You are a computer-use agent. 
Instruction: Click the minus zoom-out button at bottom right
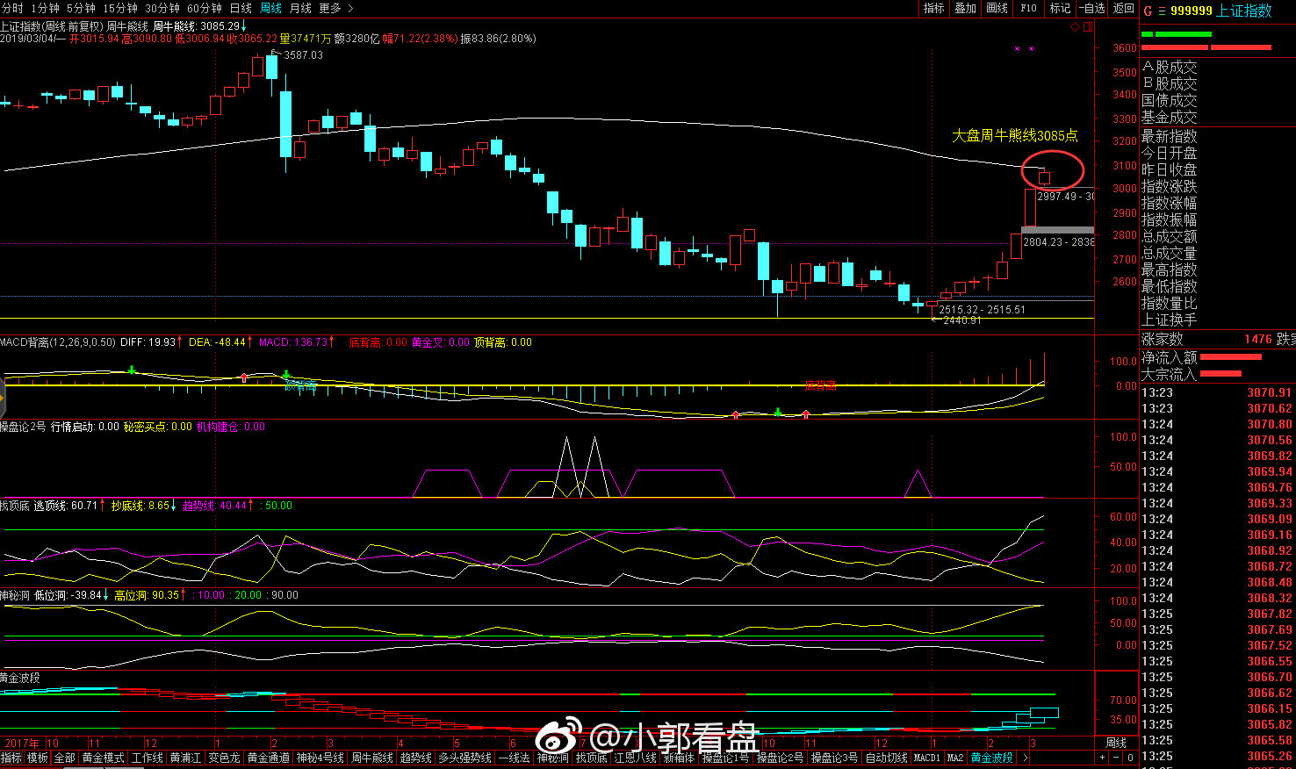(x=1116, y=758)
